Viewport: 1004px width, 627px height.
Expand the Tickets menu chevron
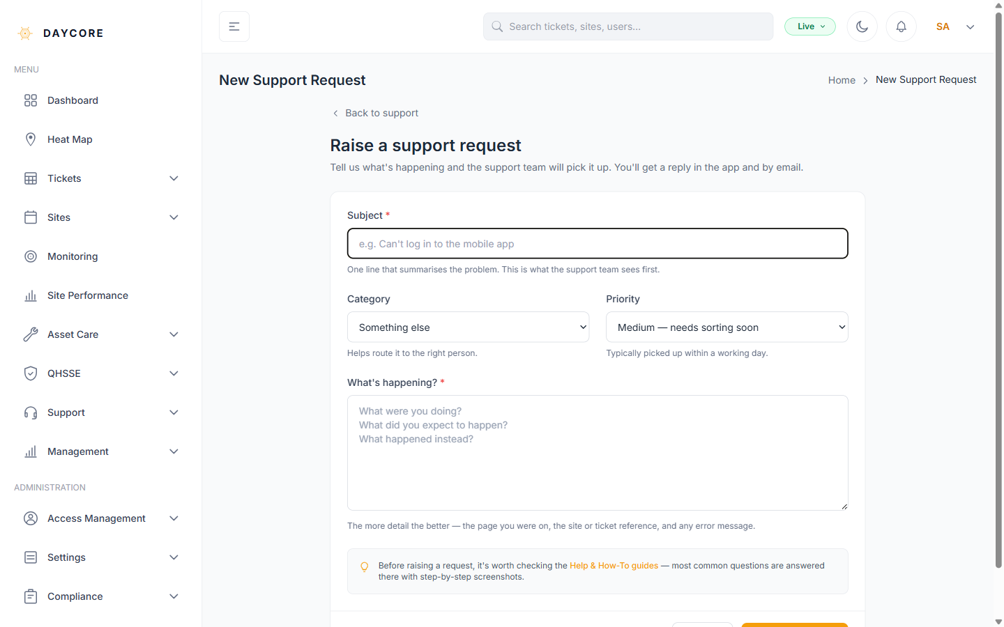(x=174, y=178)
